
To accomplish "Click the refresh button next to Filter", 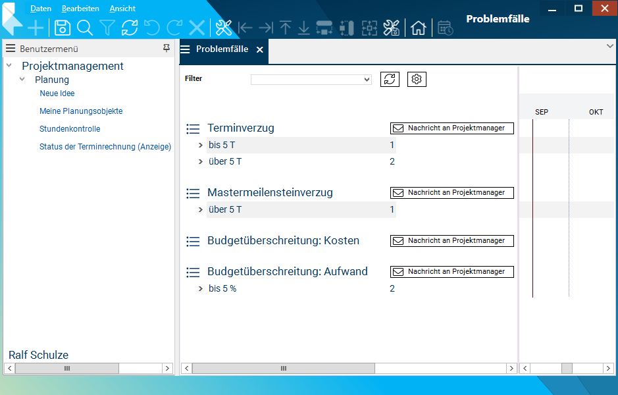I will [x=390, y=79].
